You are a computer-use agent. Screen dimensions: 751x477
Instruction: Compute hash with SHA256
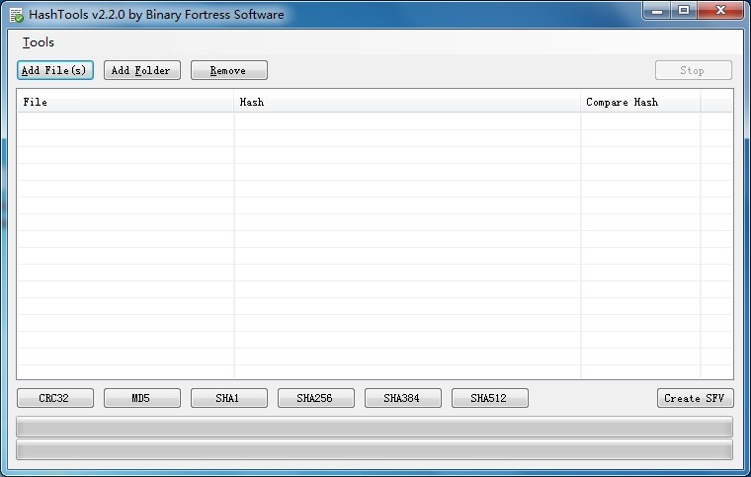pos(315,398)
